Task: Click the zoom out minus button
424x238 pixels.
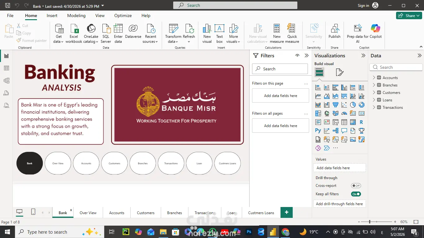Action: point(359,222)
